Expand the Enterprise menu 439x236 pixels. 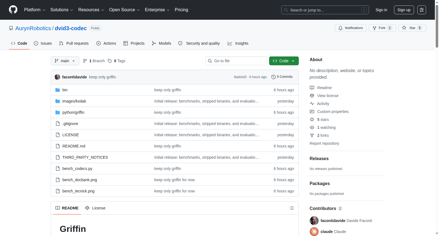157,10
